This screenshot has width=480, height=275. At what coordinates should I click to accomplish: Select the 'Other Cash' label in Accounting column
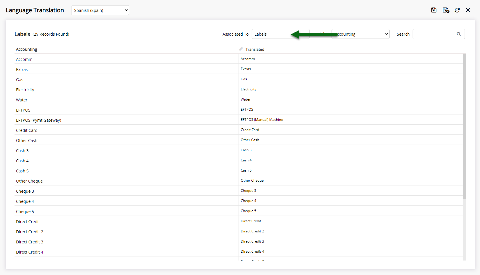point(27,141)
